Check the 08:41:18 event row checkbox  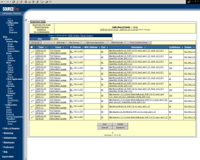coord(33,68)
